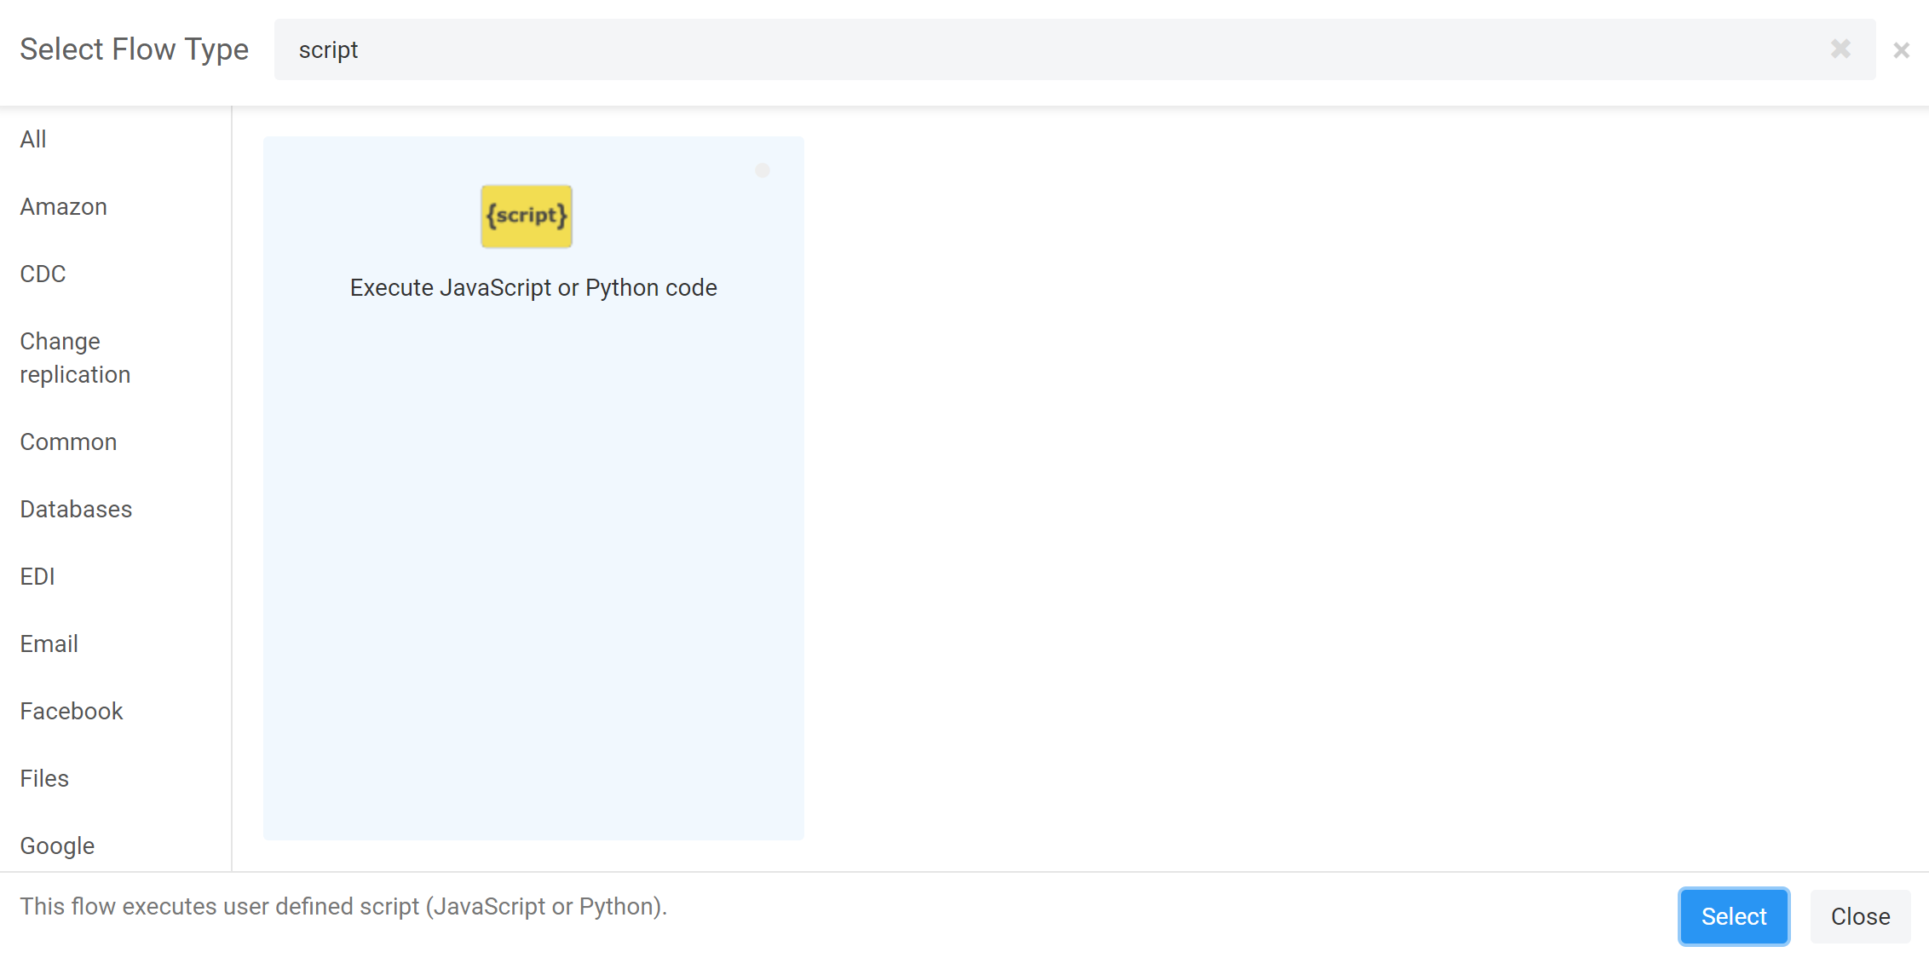Choose the Files category
1929x958 pixels.
point(44,778)
